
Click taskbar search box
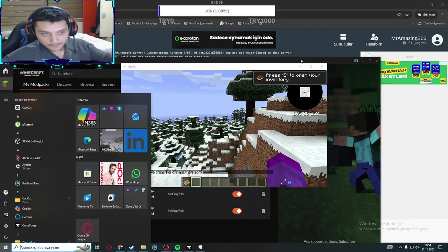click(51, 247)
